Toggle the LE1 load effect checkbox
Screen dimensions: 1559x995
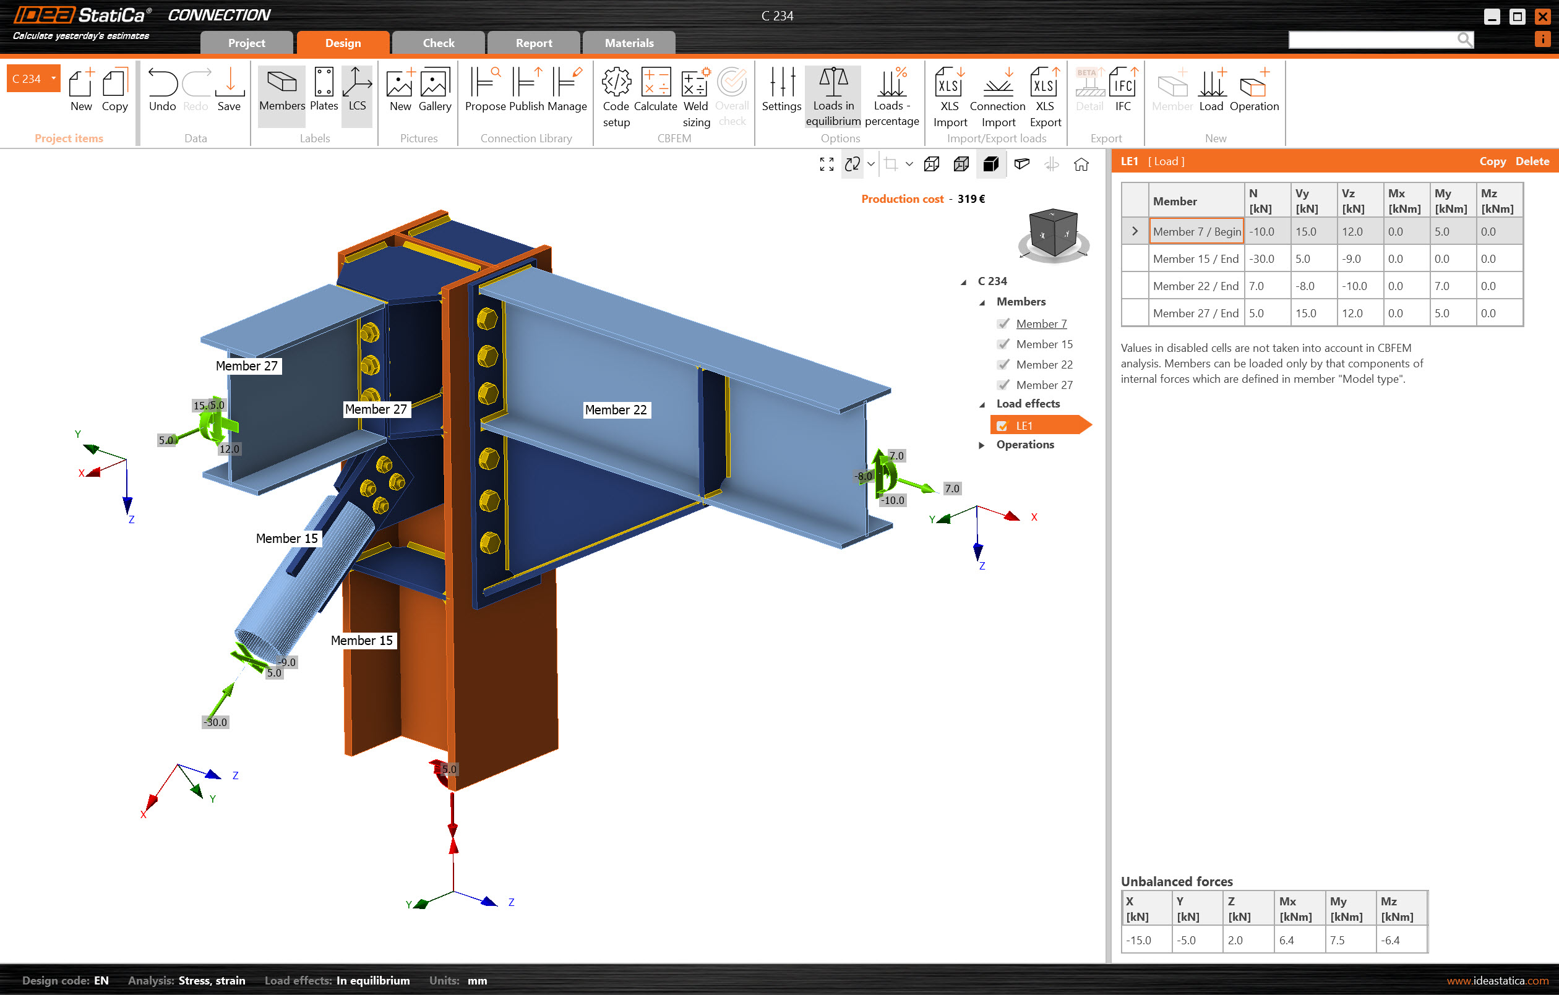pyautogui.click(x=1002, y=425)
